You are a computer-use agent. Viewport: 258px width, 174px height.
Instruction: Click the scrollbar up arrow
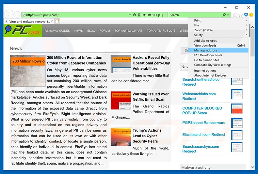click(252, 27)
